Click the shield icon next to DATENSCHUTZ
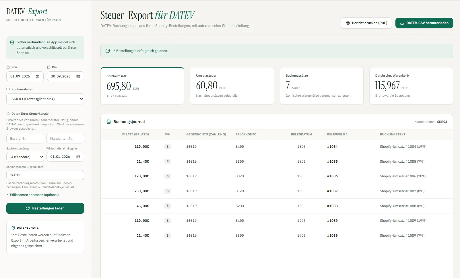 (13, 228)
